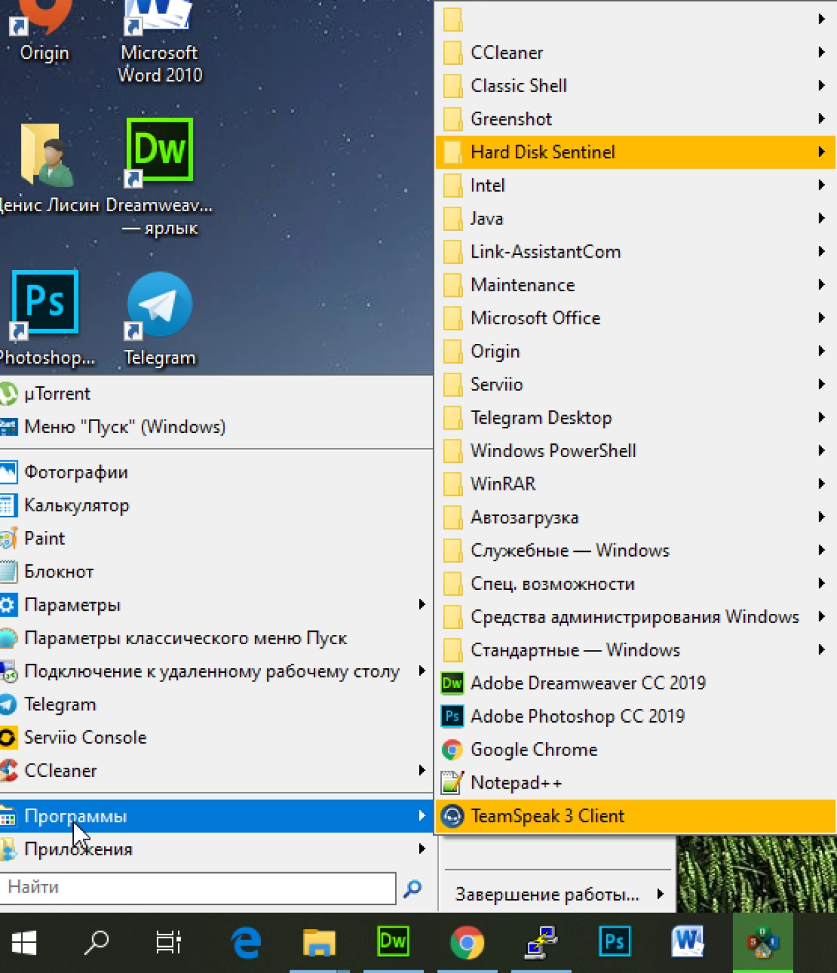Viewport: 837px width, 973px height.
Task: Open Фотографии app
Action: point(216,472)
